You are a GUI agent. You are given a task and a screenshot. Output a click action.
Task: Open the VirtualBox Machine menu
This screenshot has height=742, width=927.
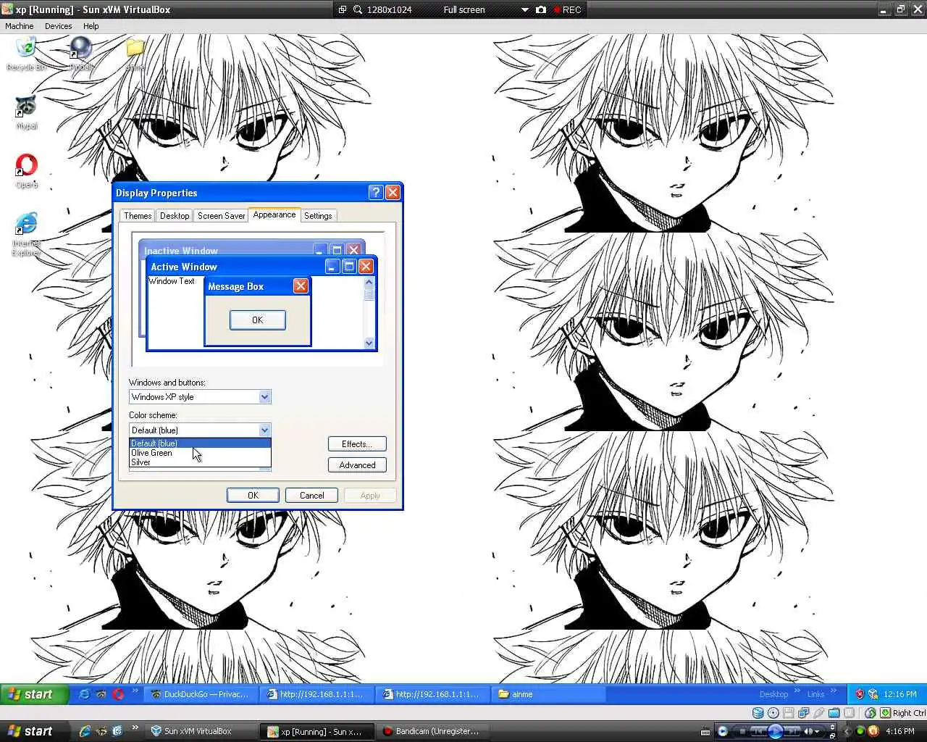(20, 25)
